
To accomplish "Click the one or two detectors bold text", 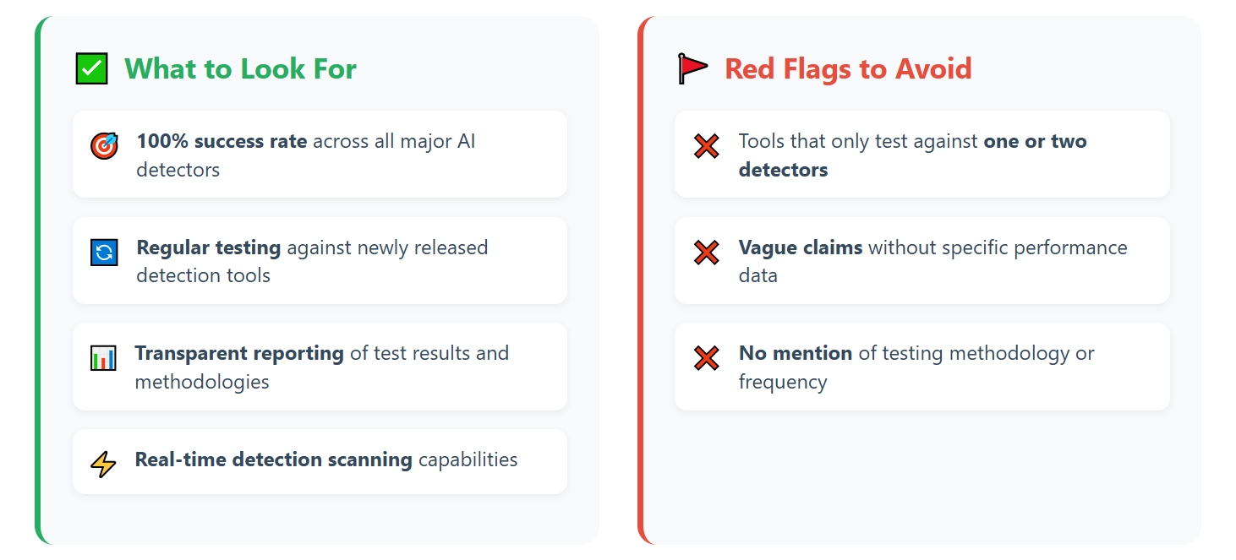I will (x=912, y=155).
